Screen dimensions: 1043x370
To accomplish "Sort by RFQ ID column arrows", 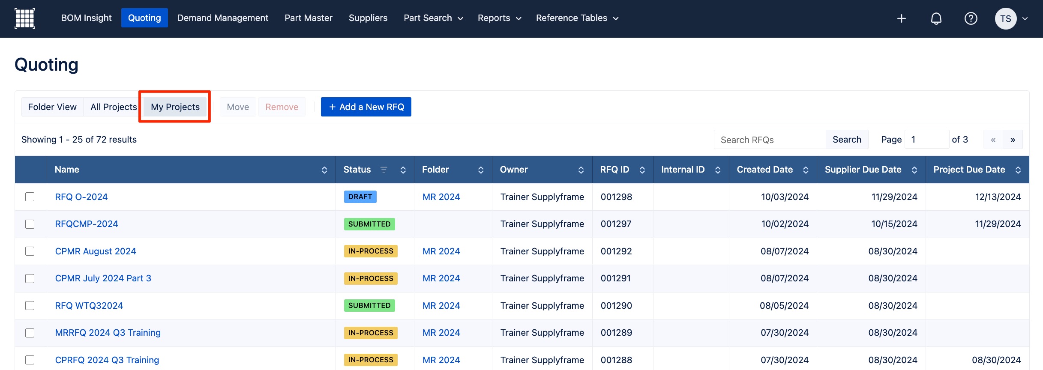I will (642, 170).
